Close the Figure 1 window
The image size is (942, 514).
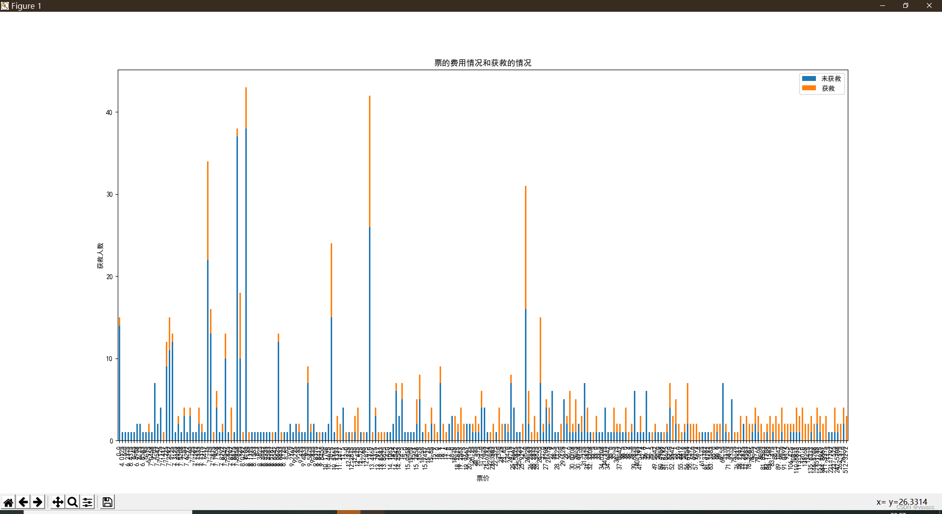point(929,6)
